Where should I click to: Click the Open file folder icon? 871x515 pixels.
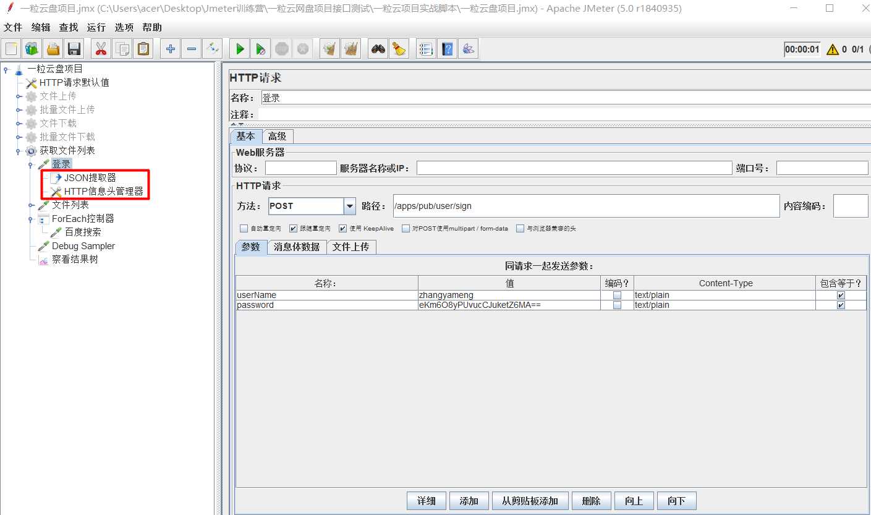click(x=53, y=49)
